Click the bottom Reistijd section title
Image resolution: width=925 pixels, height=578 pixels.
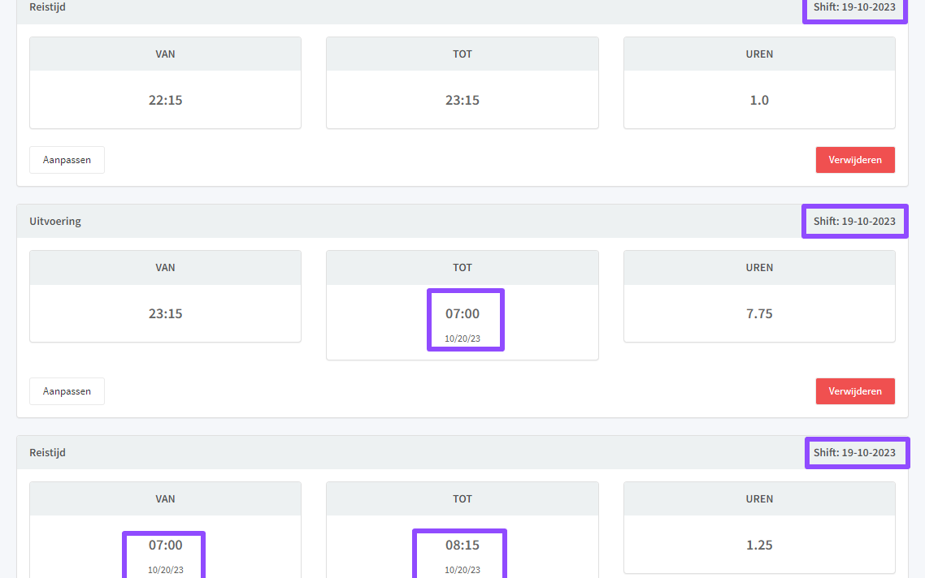coord(47,452)
